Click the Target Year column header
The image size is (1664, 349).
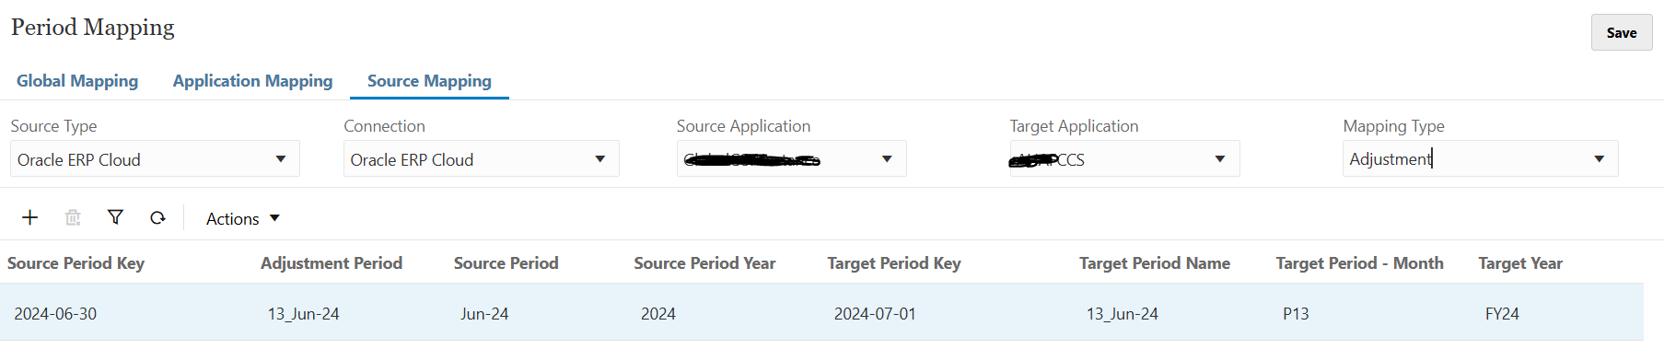(1520, 263)
